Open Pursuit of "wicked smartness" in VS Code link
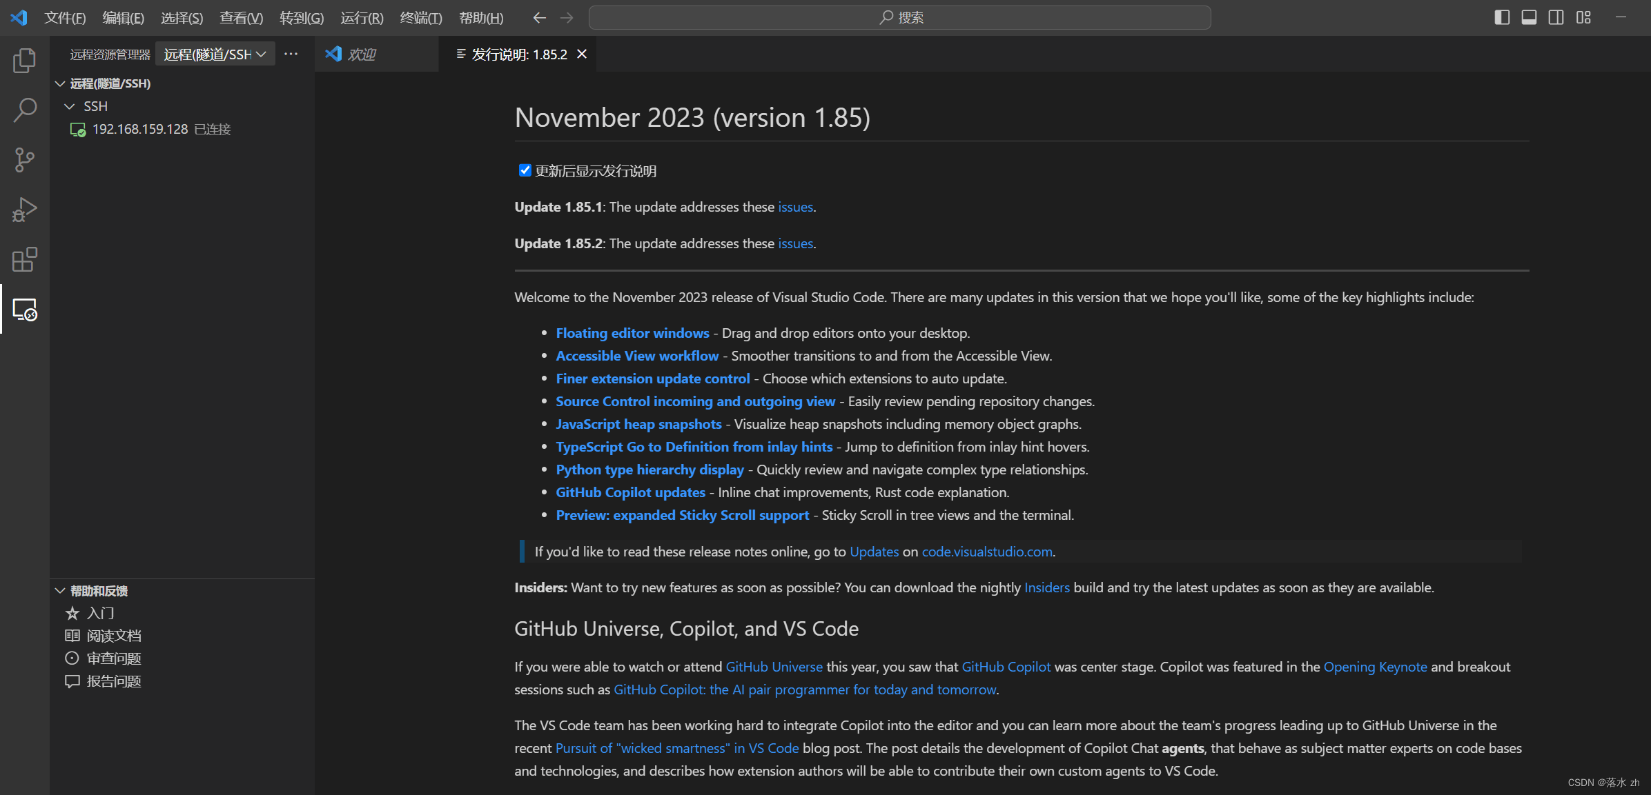The image size is (1651, 795). point(677,748)
